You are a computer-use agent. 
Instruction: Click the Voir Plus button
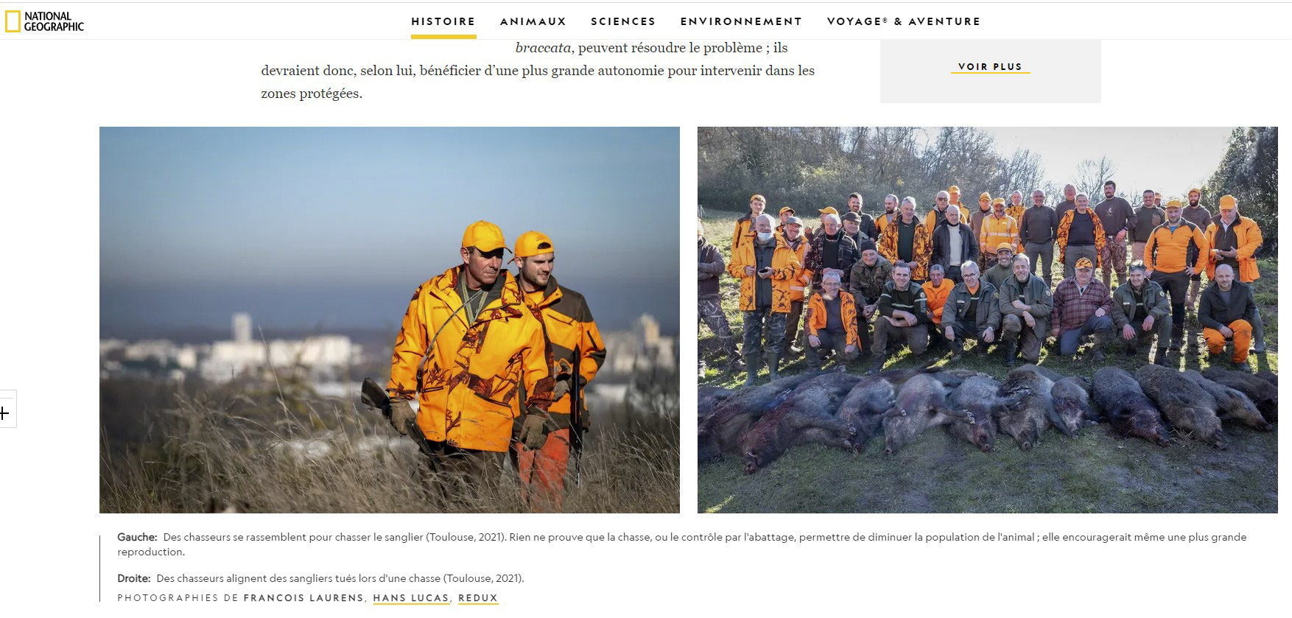pyautogui.click(x=990, y=67)
